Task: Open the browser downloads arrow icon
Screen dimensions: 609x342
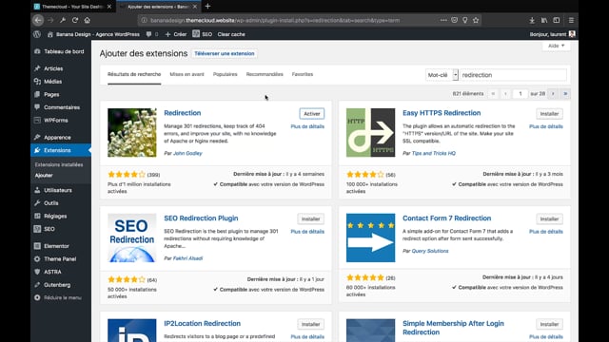Action: pyautogui.click(x=532, y=20)
